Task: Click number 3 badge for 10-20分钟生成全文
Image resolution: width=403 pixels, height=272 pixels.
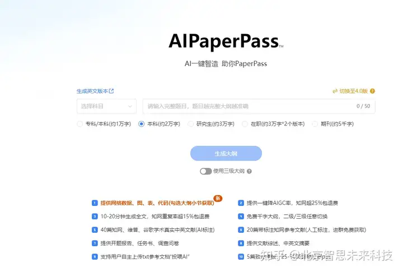Action: click(95, 217)
